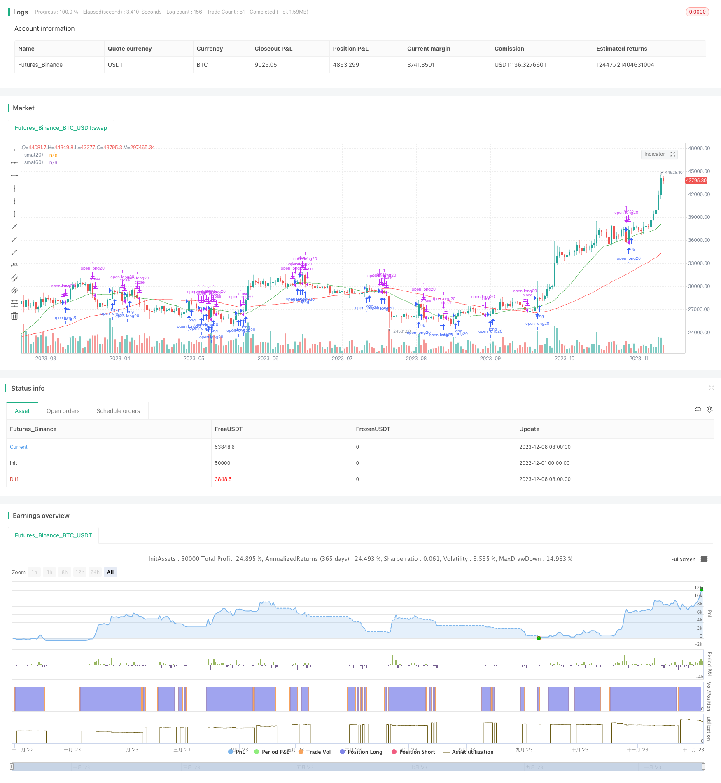The width and height of the screenshot is (721, 783).
Task: Open the earnings chart hamburger menu
Action: [x=704, y=559]
